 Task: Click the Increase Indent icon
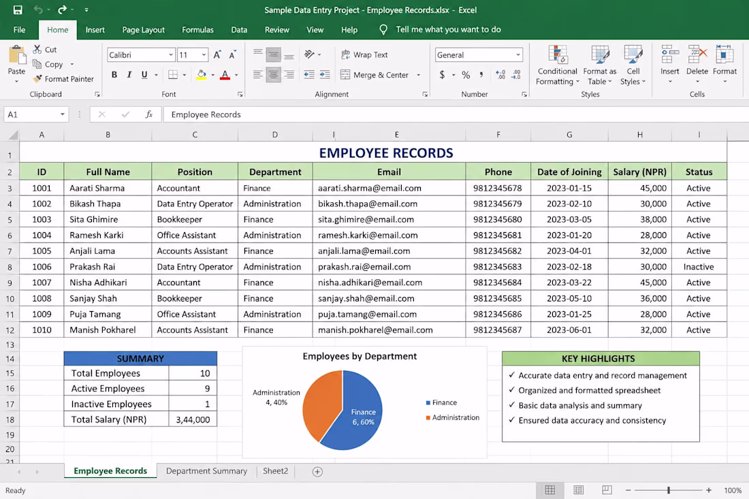(x=325, y=74)
